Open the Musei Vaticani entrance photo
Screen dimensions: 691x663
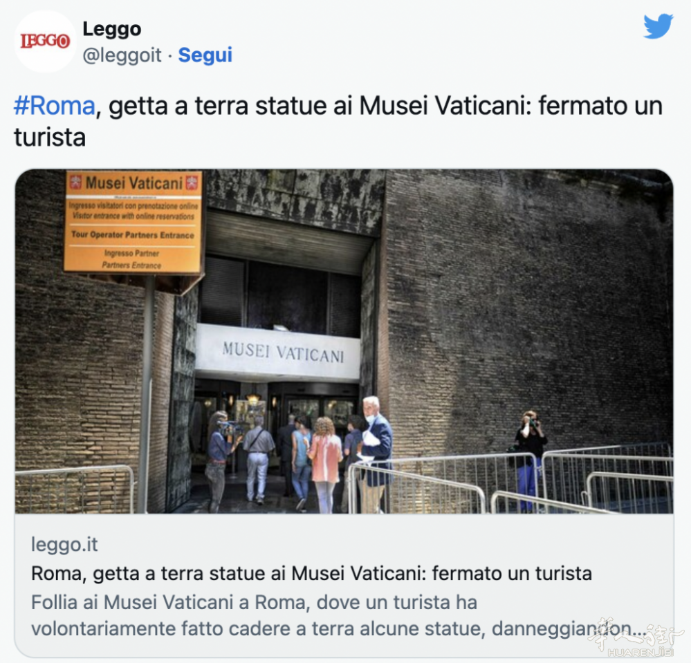pos(344,342)
